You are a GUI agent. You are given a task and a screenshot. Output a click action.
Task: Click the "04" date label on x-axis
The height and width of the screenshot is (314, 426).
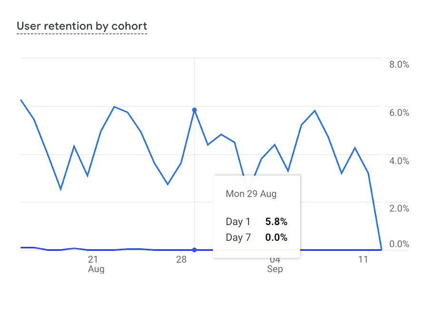pyautogui.click(x=275, y=260)
